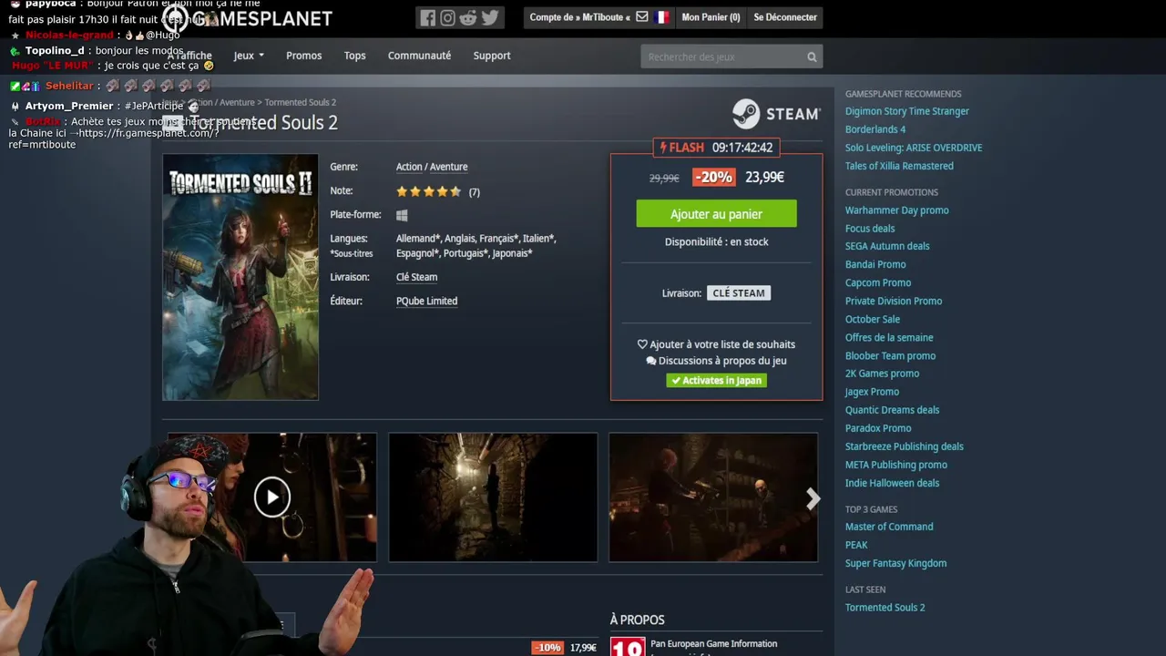The height and width of the screenshot is (656, 1166).
Task: Click the French flag language icon
Action: (661, 17)
